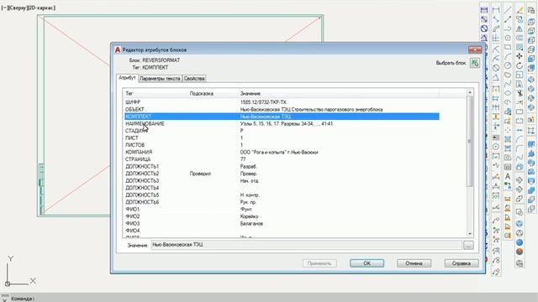
Task: Select the Rotate tool
Action: point(520,65)
